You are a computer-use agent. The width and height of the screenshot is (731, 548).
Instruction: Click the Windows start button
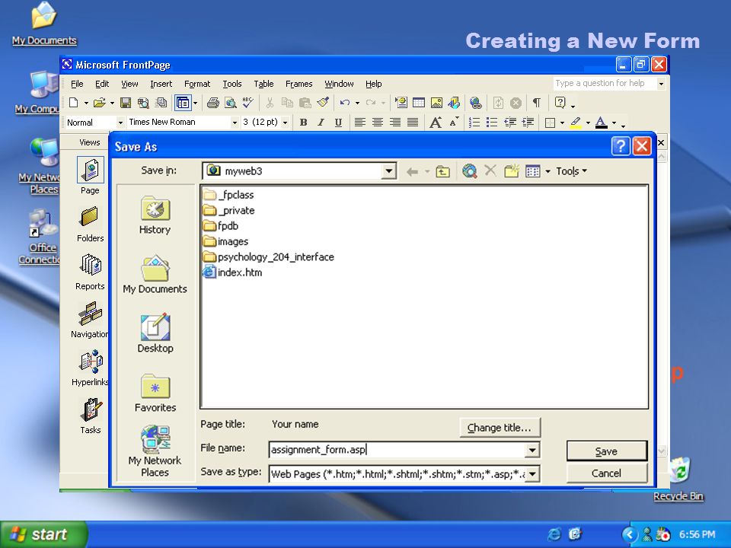(43, 534)
